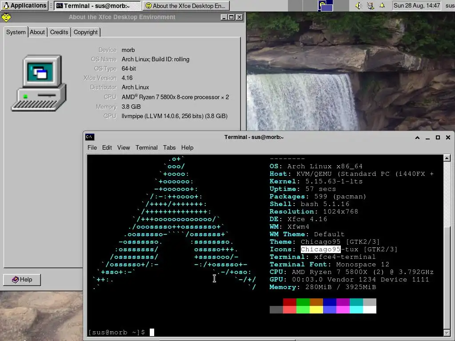Open the View menu in Terminal

pyautogui.click(x=124, y=147)
